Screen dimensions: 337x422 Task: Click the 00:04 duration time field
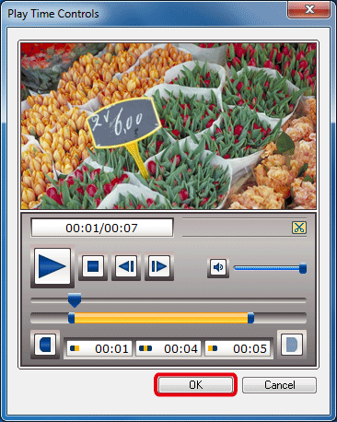168,348
